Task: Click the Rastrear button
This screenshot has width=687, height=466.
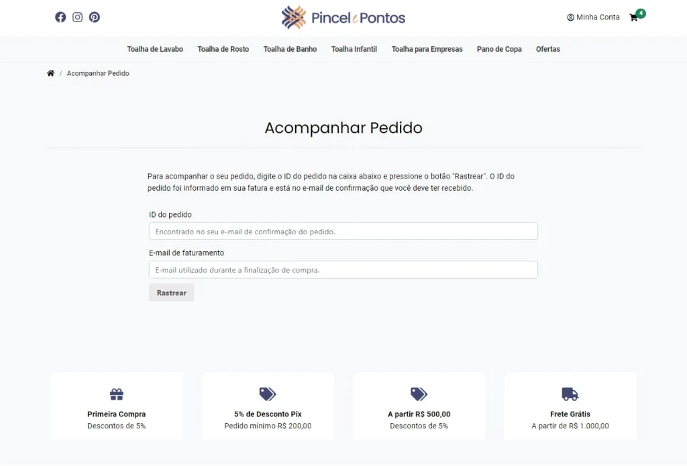Action: click(171, 293)
